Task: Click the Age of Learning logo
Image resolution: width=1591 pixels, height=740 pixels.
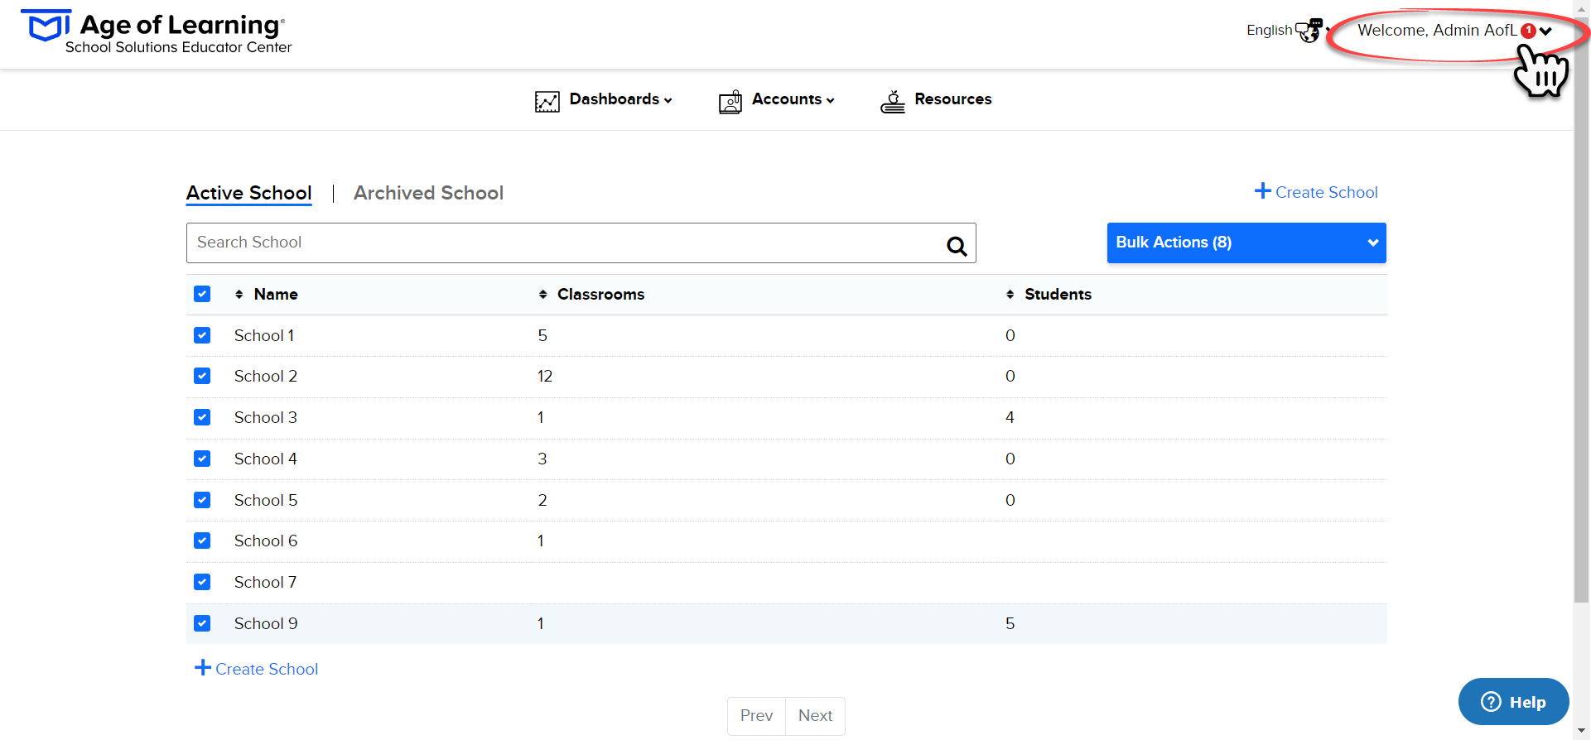Action: (x=156, y=31)
